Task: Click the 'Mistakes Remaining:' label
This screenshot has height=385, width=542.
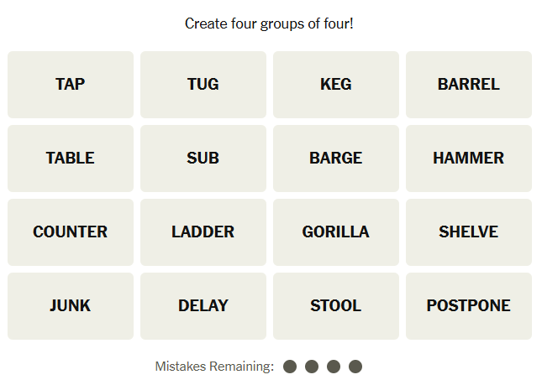Action: click(214, 367)
